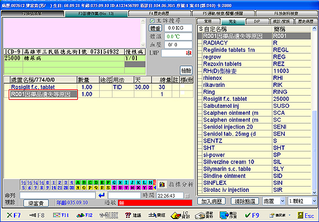
Task: Switch to the F2 tab
Action: 32,13
